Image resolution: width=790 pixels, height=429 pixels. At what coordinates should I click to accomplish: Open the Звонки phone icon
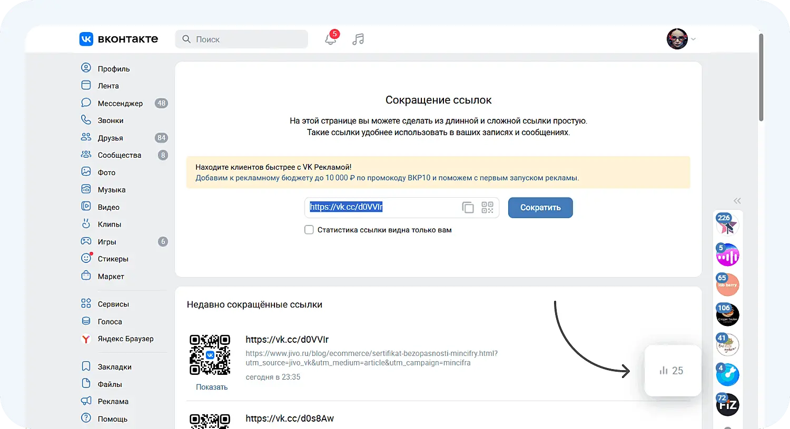coord(86,120)
